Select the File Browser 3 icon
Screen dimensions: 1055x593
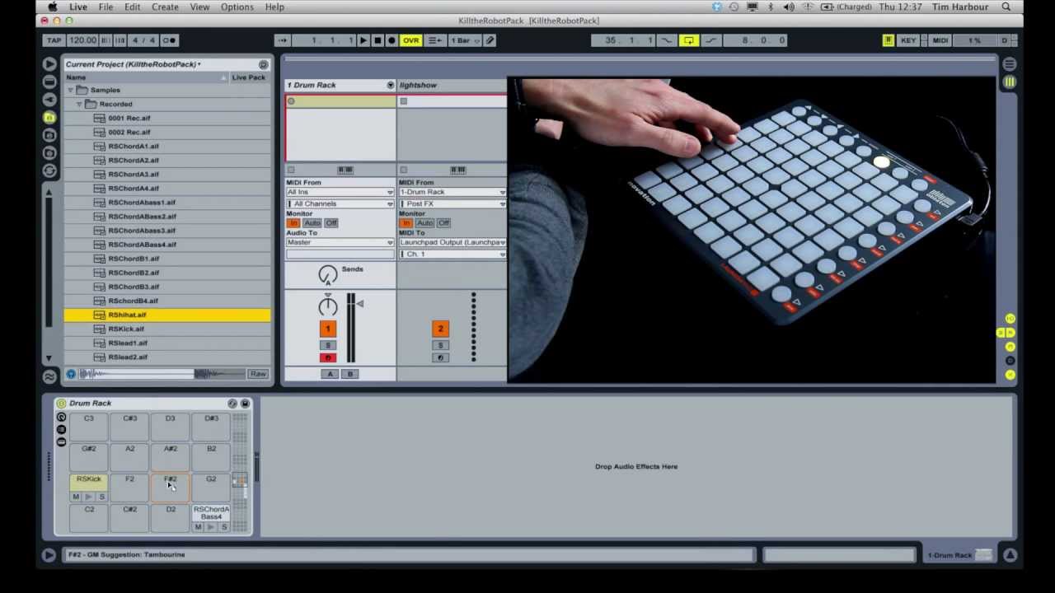49,152
